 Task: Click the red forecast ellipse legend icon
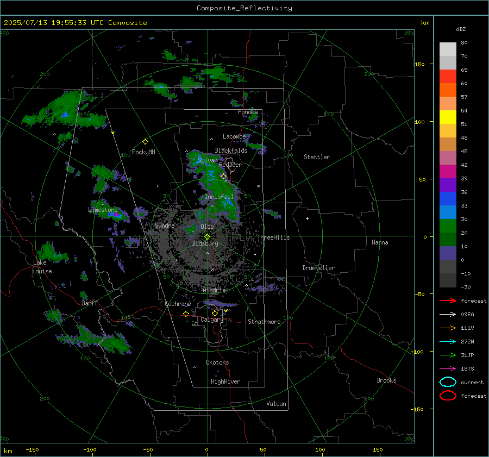click(x=448, y=396)
